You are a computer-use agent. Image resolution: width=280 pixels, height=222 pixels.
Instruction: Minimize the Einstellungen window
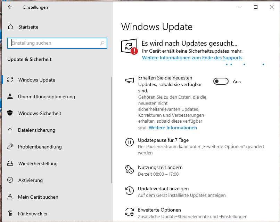[240, 7]
